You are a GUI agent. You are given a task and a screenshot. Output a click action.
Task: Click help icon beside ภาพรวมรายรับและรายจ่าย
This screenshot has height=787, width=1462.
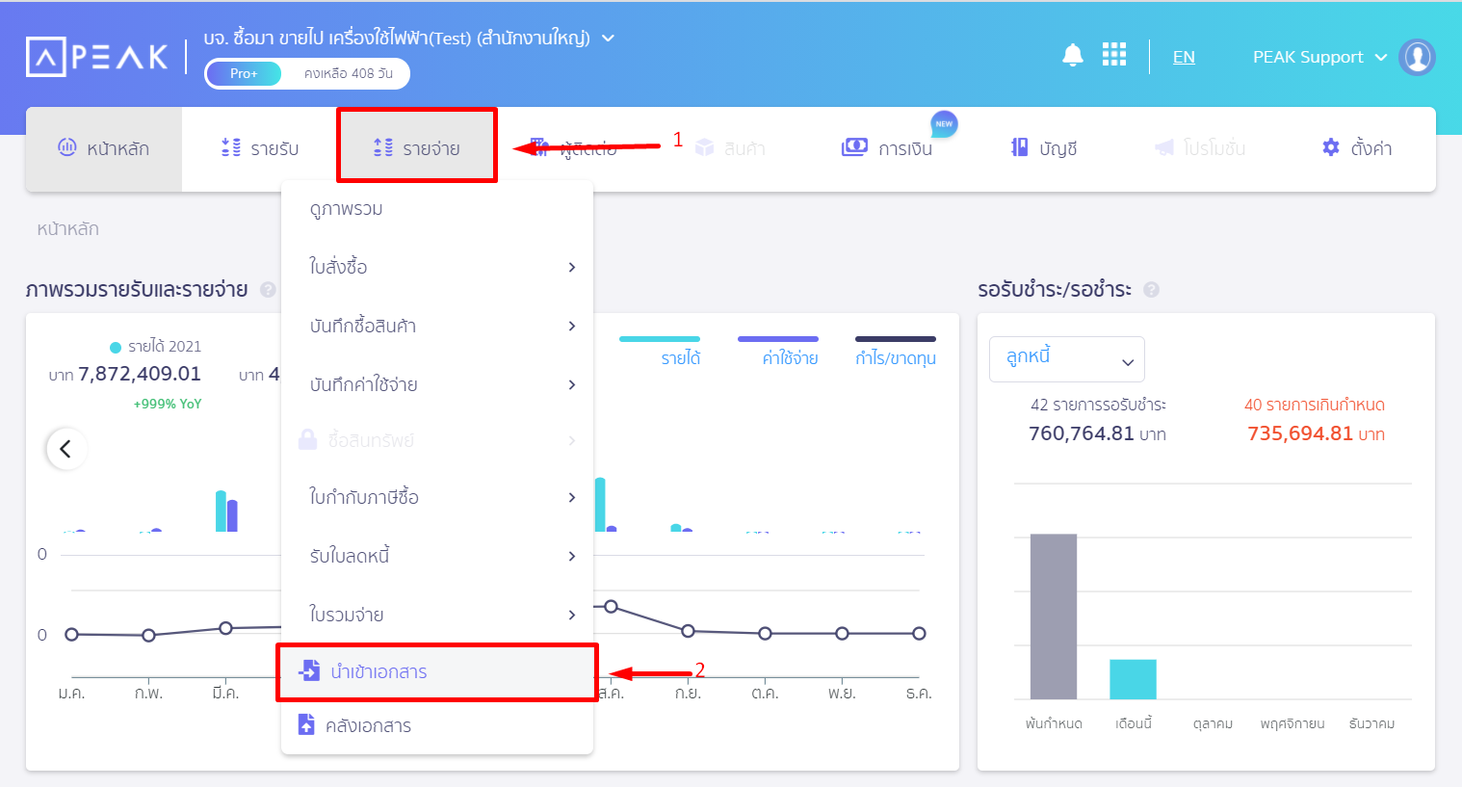point(268,290)
